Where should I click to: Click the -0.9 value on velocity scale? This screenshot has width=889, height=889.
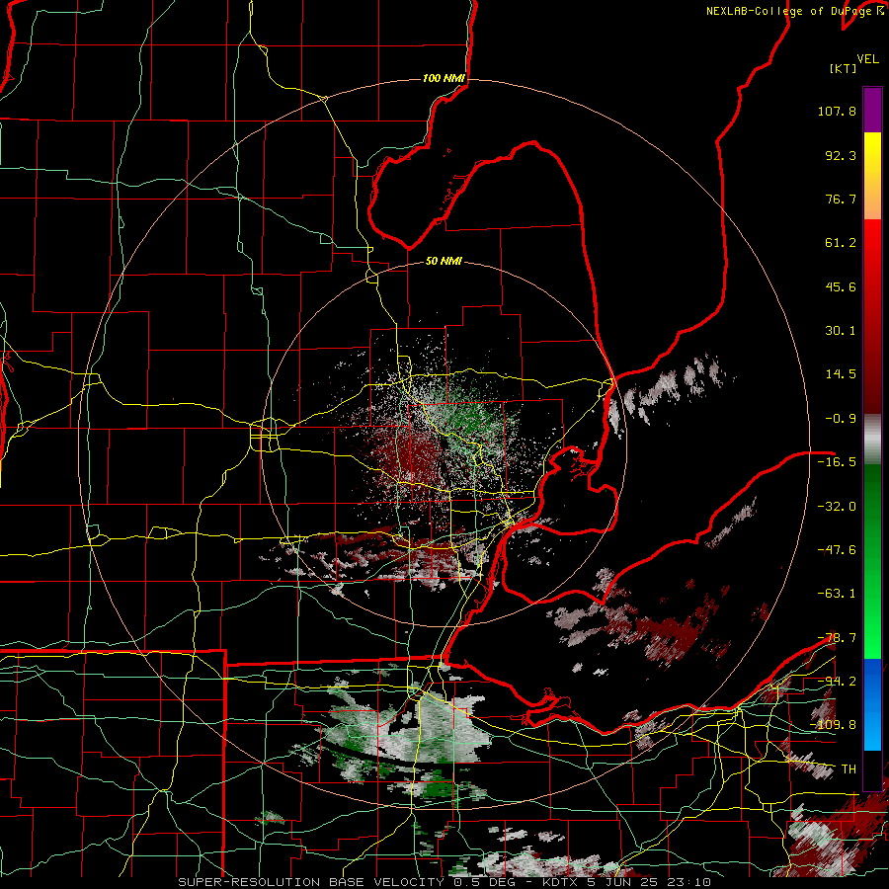pos(841,419)
